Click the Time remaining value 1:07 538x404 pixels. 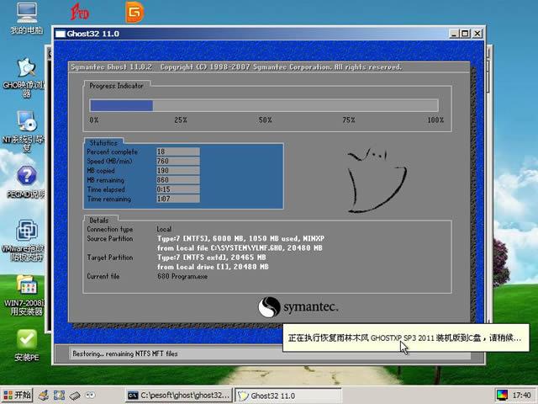[177, 199]
